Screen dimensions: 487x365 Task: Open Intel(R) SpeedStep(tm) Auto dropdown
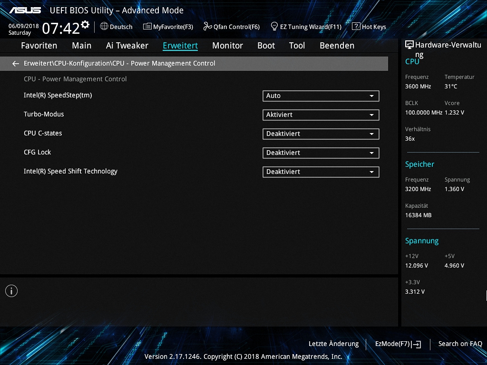point(321,96)
